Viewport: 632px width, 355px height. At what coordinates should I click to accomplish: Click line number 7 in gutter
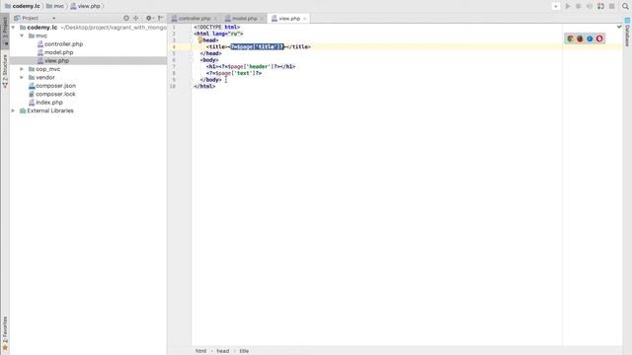click(174, 66)
